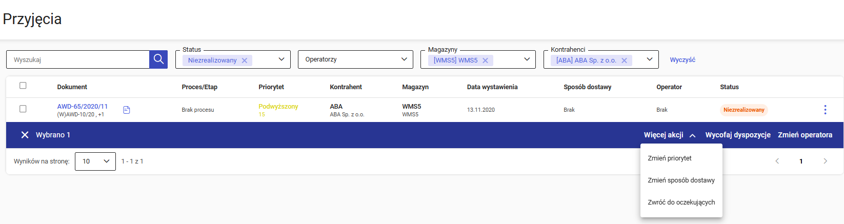Open the results per page dropdown

click(x=95, y=161)
